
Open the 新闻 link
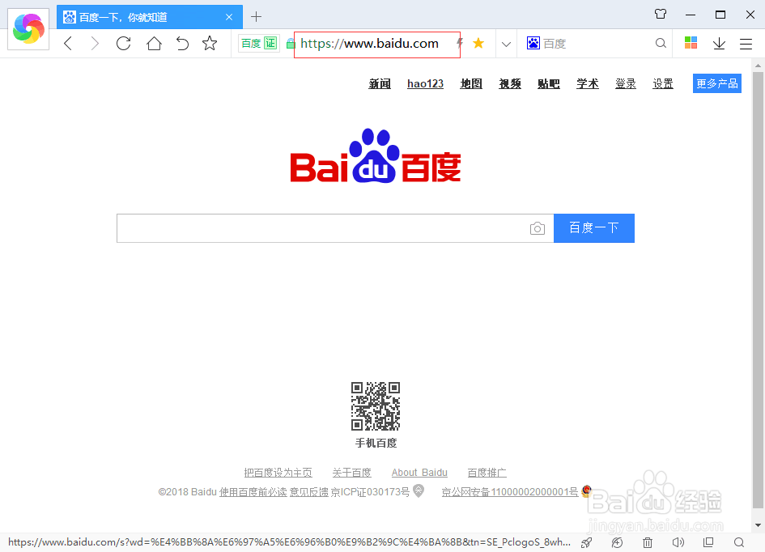(x=380, y=84)
